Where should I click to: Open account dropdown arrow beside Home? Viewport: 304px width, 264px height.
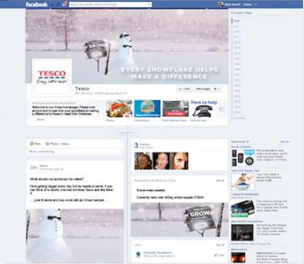tap(256, 4)
